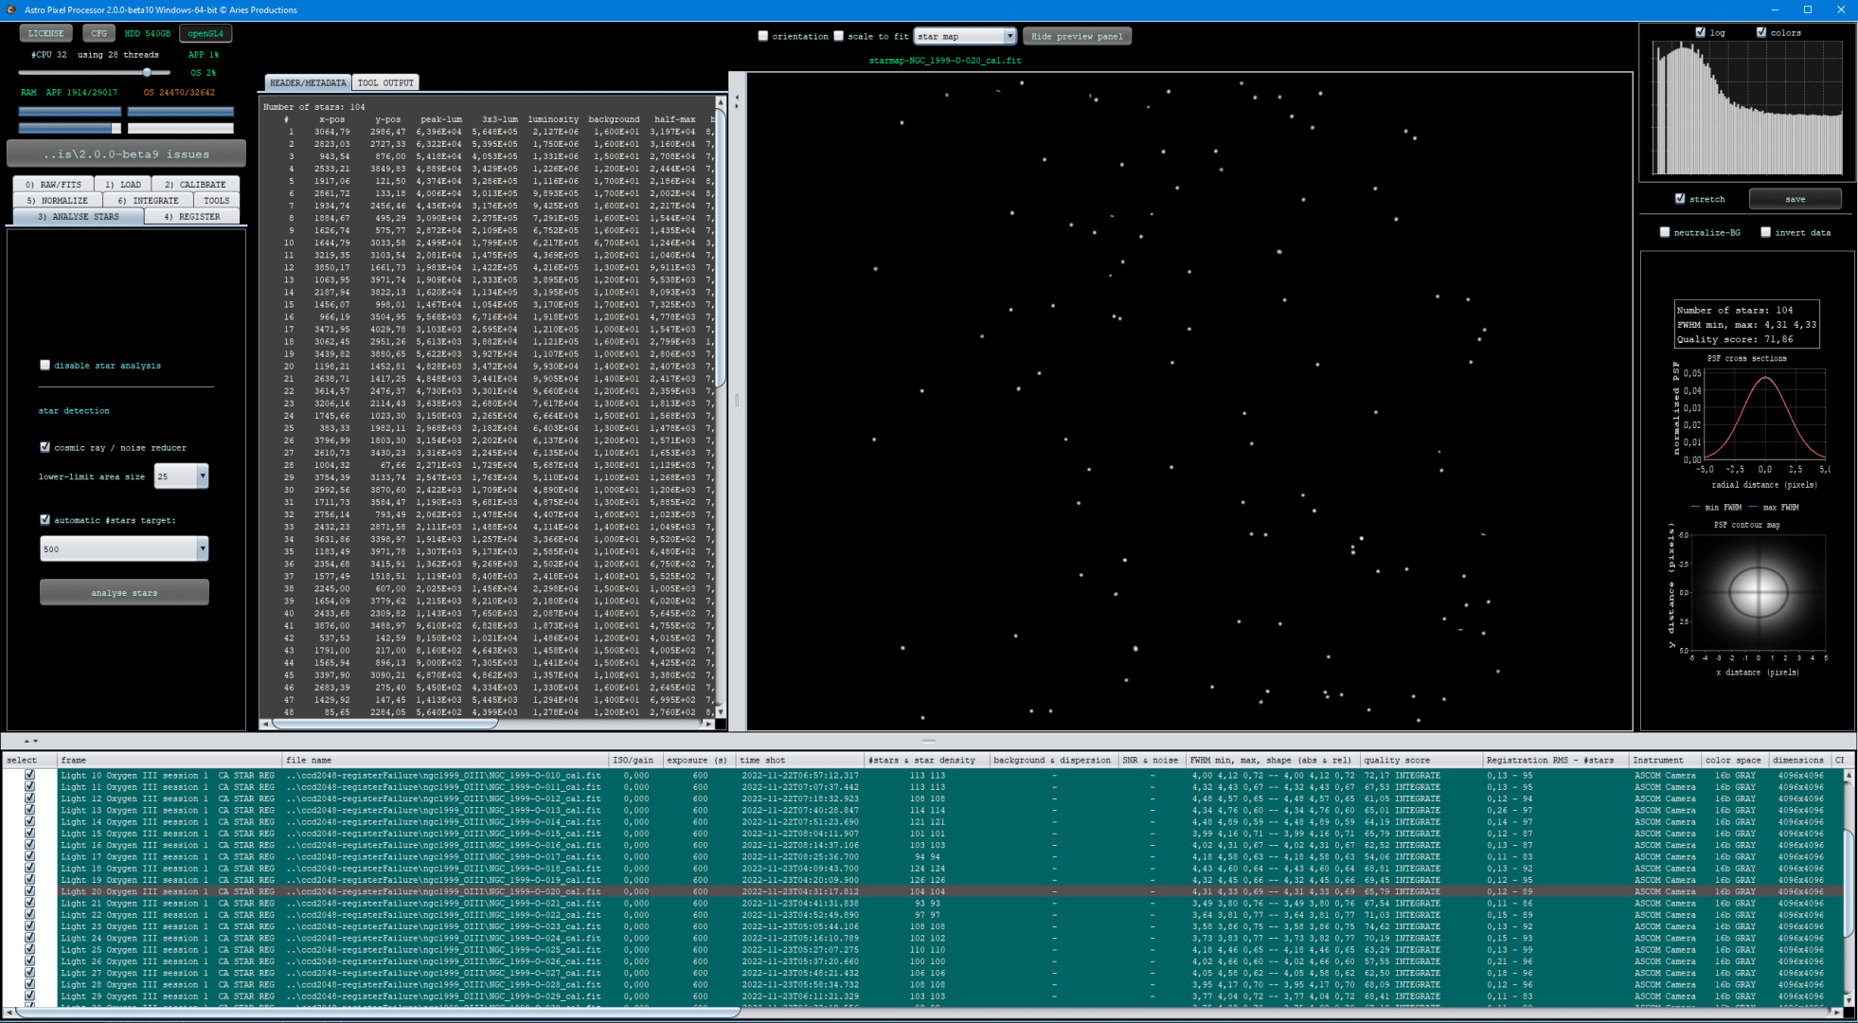Click Hide preview panel button

[1076, 36]
